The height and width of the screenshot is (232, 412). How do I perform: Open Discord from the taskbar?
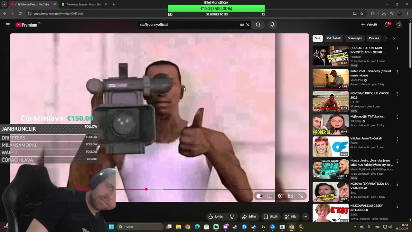click(x=225, y=227)
